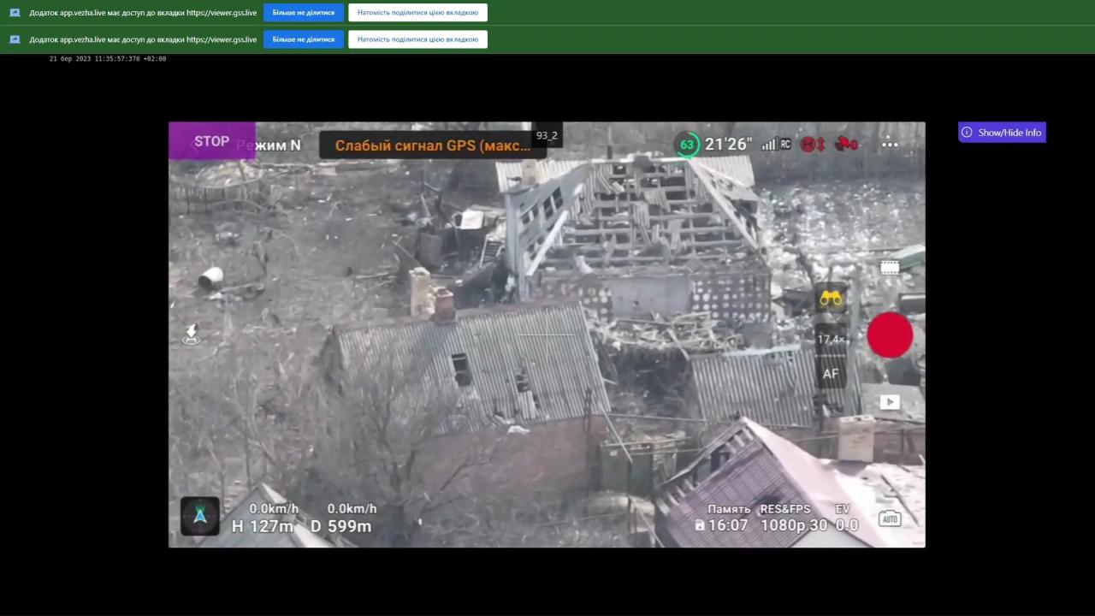Tap the auto landing icon
This screenshot has width=1095, height=616.
pos(192,335)
